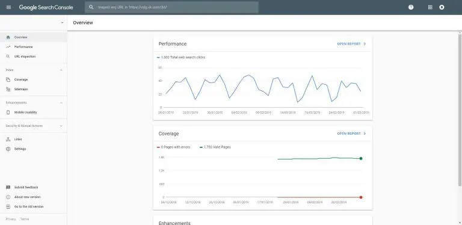Open About new version

pyautogui.click(x=28, y=197)
